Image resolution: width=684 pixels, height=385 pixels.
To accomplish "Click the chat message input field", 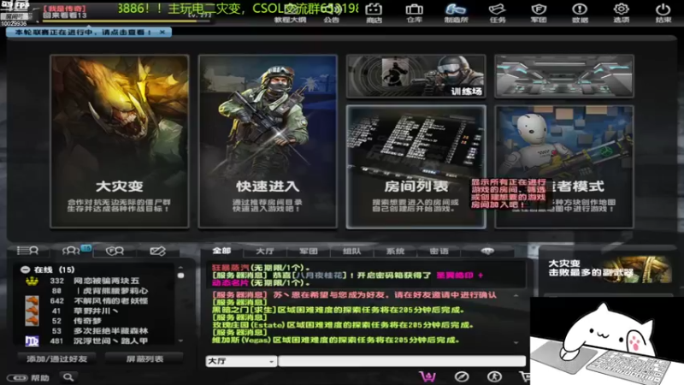I will click(402, 361).
